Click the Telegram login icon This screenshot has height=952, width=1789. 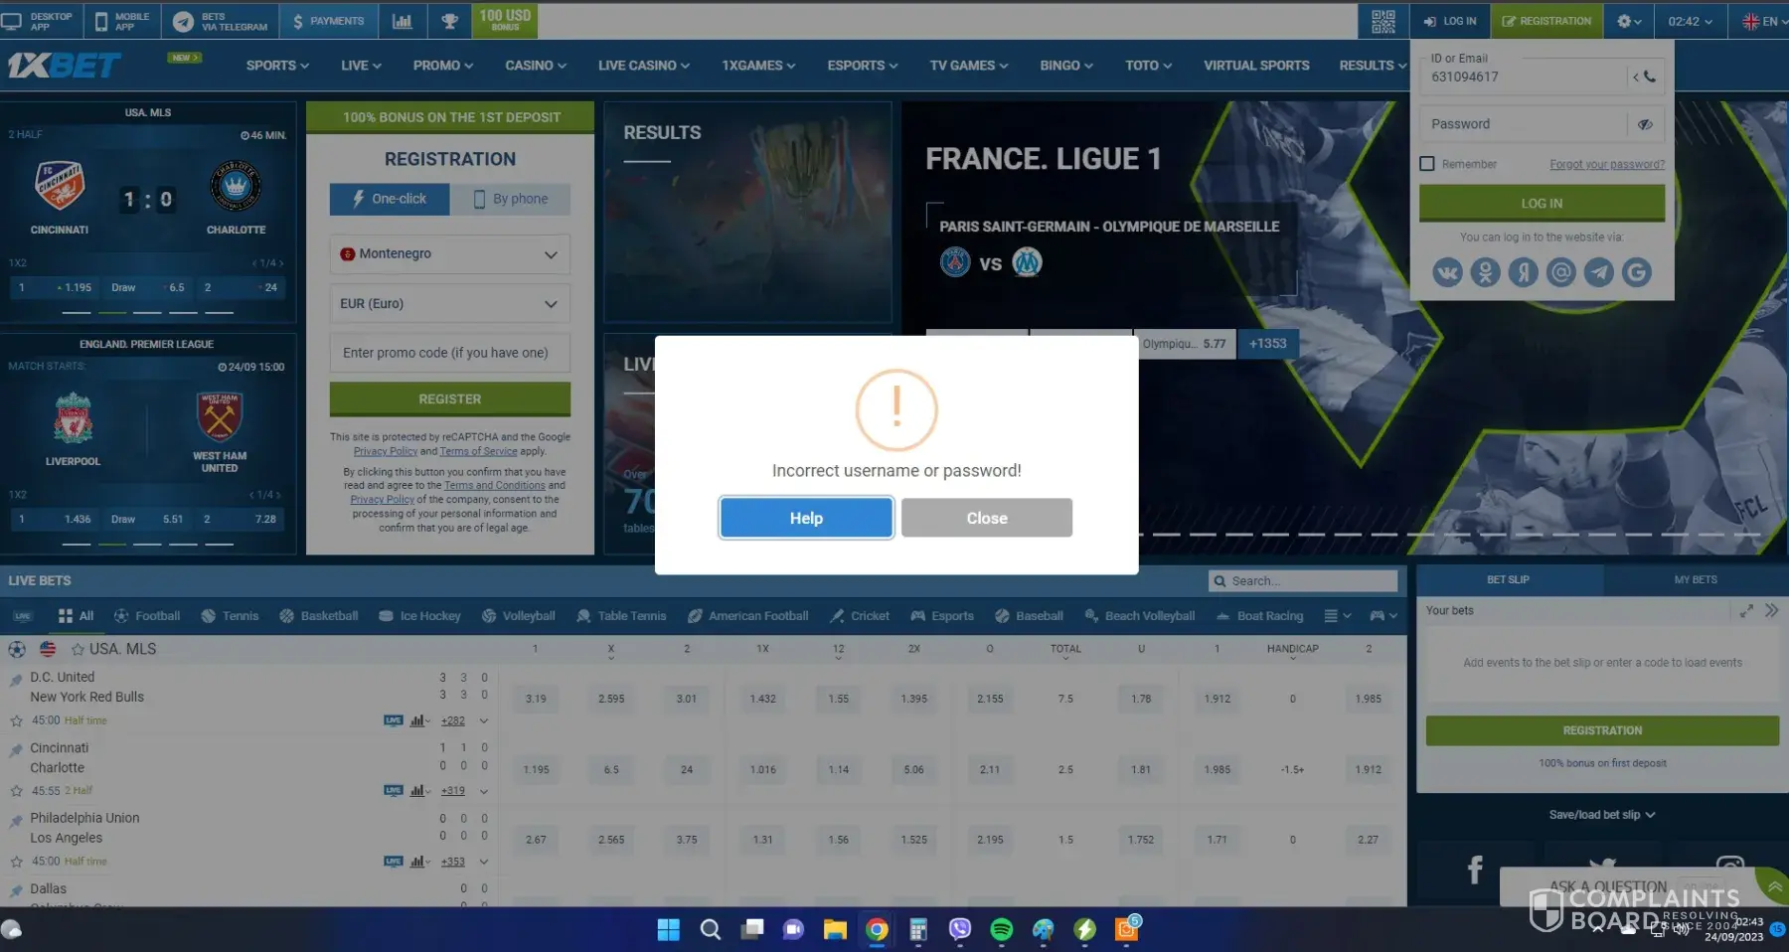[1598, 271]
